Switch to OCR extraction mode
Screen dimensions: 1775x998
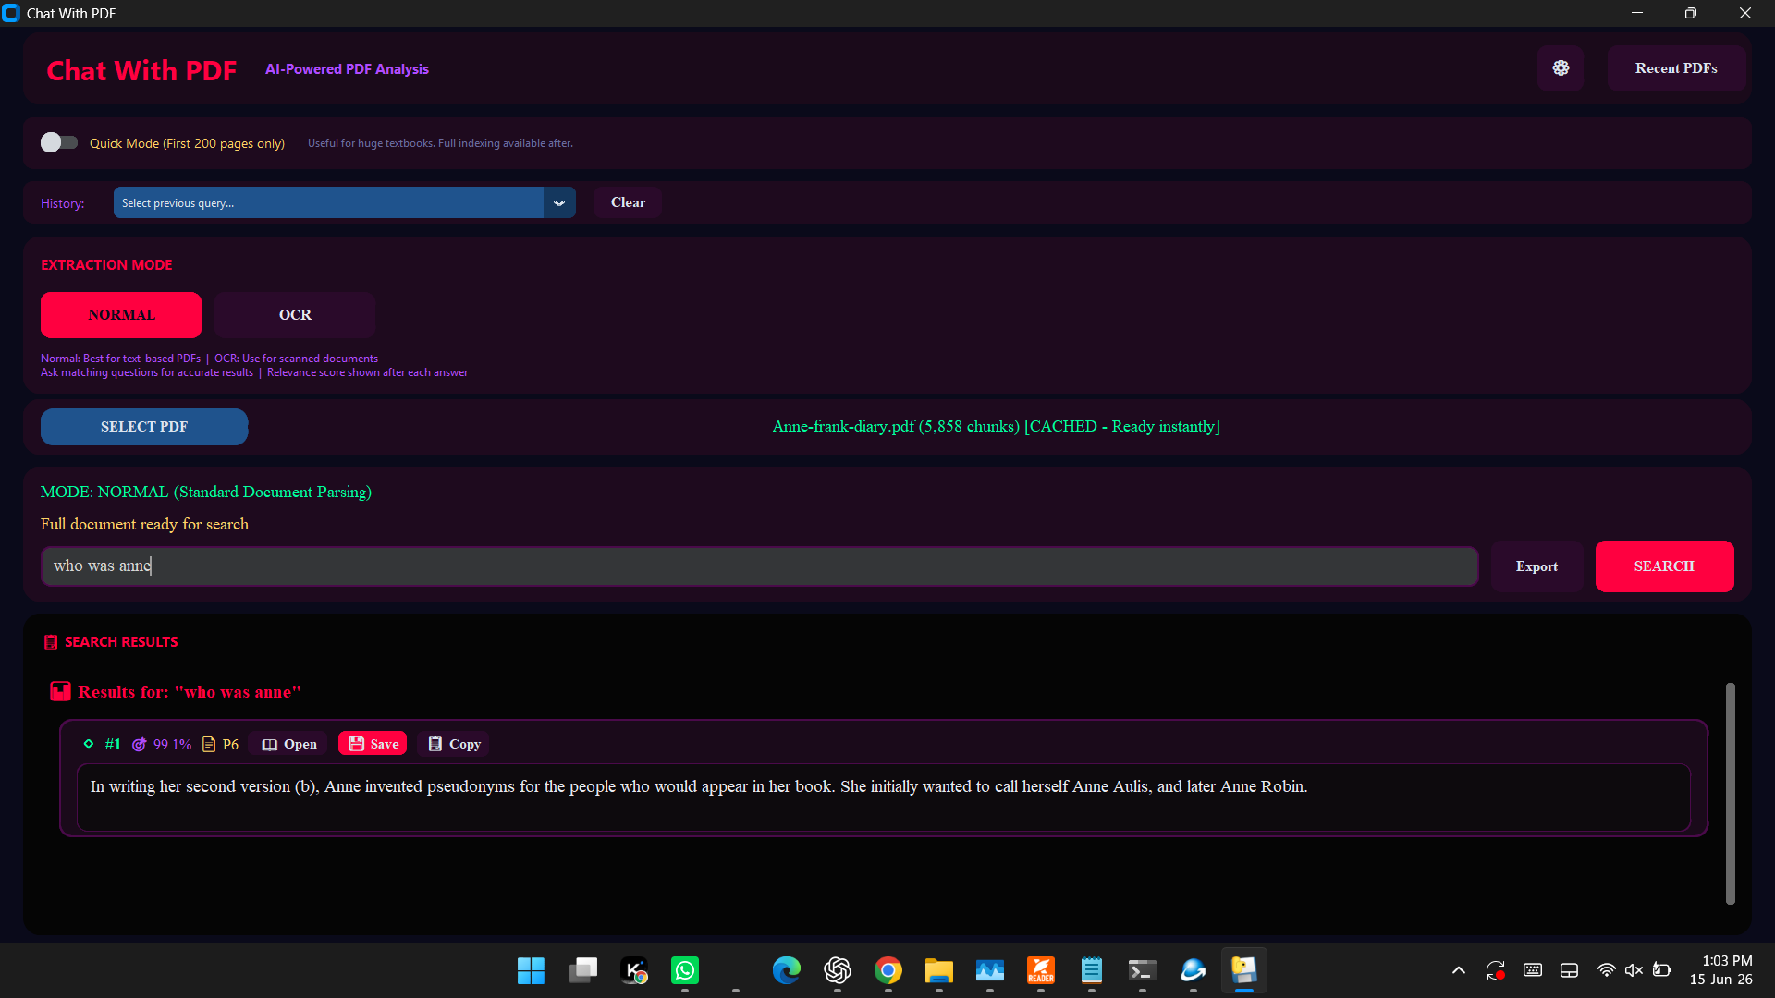tap(295, 315)
